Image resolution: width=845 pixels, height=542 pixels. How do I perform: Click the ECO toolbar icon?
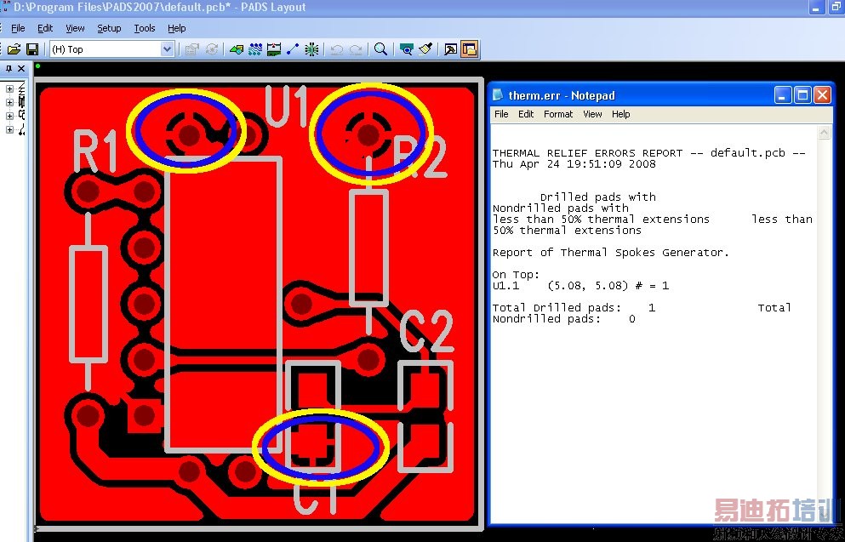(293, 49)
